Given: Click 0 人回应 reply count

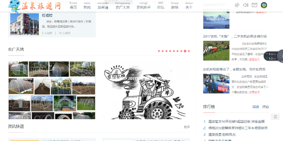Looking at the screenshot, I should tap(47, 33).
